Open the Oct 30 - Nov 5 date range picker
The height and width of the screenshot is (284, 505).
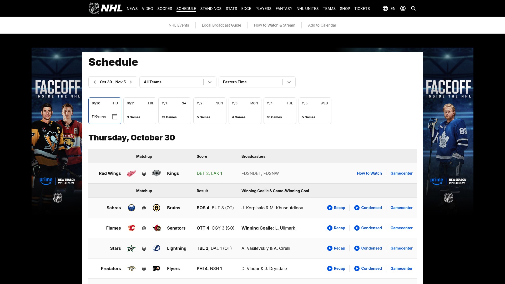[113, 82]
